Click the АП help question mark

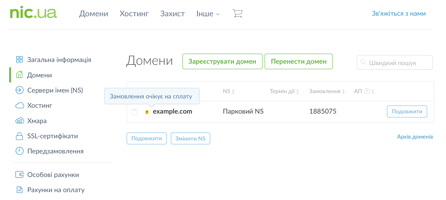point(367,91)
